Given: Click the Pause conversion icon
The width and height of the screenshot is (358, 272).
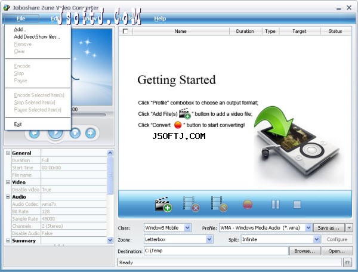Looking at the screenshot, I should pyautogui.click(x=276, y=205).
